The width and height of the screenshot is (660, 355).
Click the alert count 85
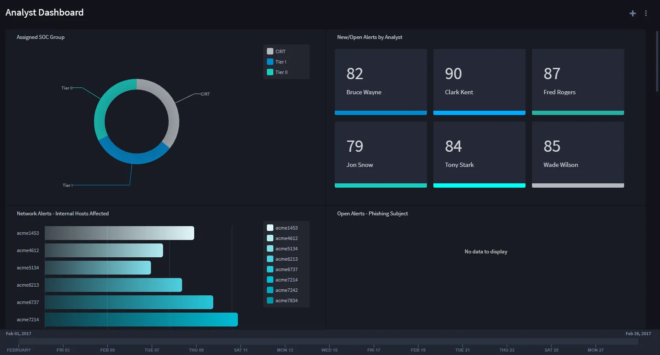(x=552, y=147)
